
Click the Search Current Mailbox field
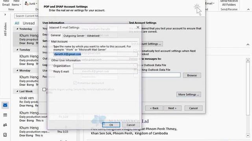[x=26, y=16]
